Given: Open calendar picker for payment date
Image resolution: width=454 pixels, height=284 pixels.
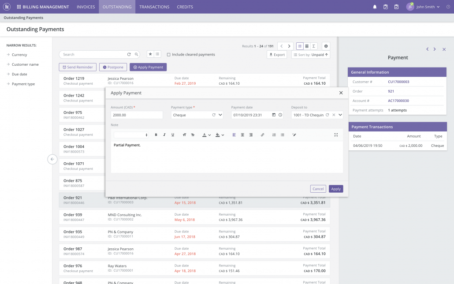Looking at the screenshot, I should tap(274, 115).
